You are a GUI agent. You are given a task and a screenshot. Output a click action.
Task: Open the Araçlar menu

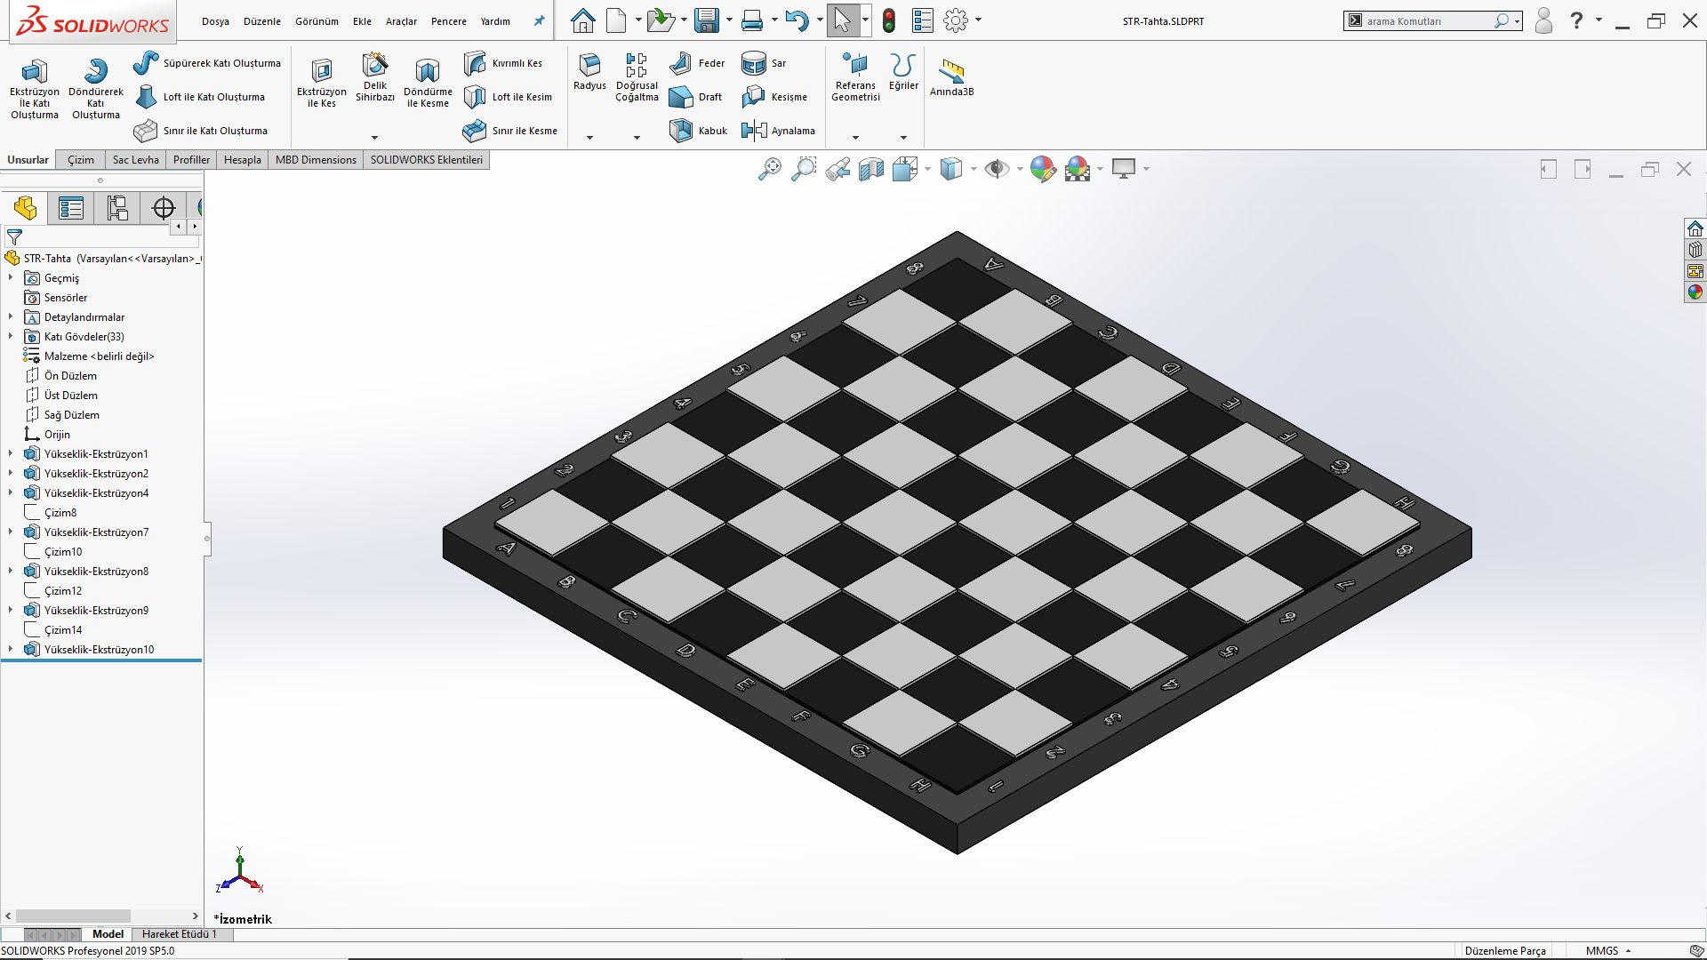[x=401, y=21]
